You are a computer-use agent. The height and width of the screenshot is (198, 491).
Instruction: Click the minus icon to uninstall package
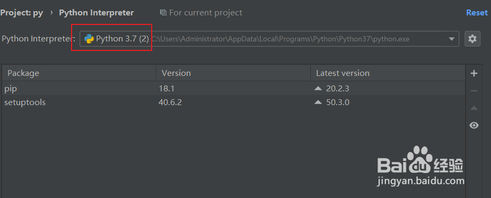pos(474,91)
